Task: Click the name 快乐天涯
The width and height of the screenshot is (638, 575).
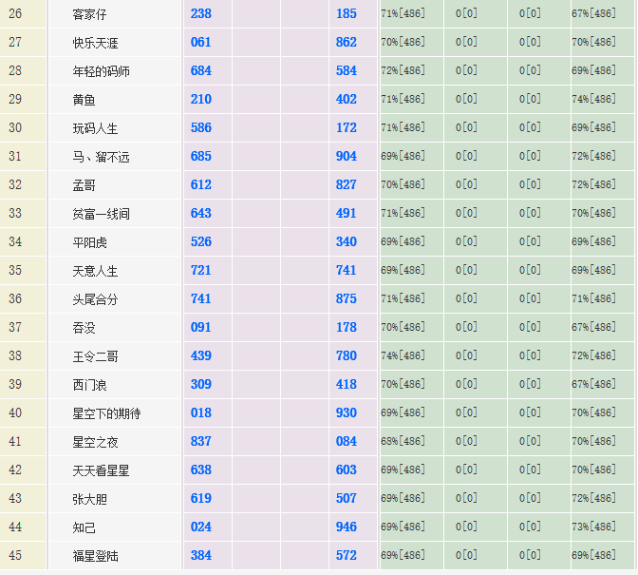Action: (x=96, y=43)
